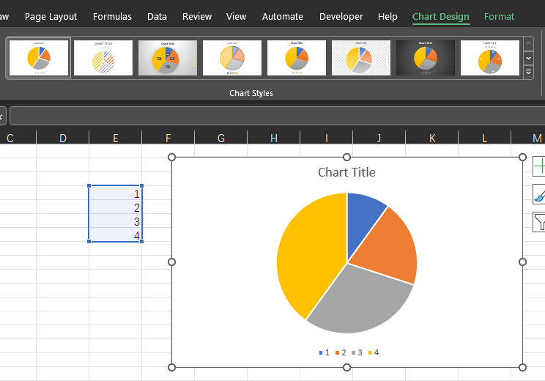Apply the first plain white chart style

click(39, 58)
